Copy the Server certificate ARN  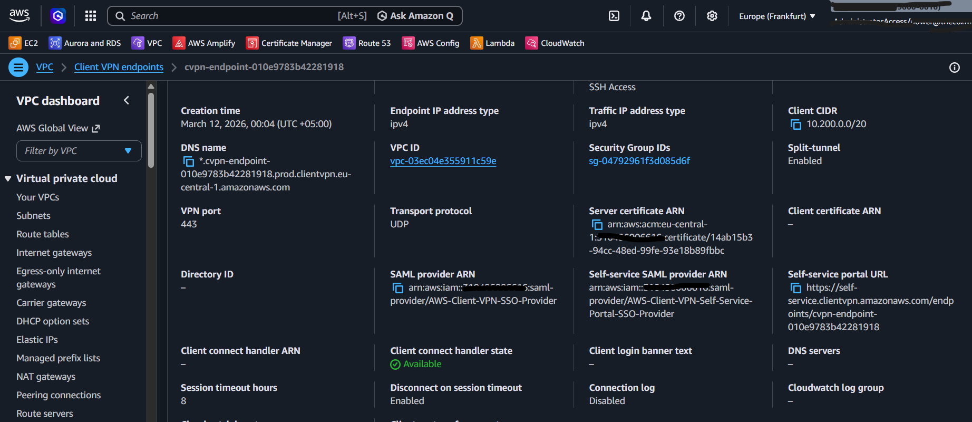pyautogui.click(x=597, y=225)
